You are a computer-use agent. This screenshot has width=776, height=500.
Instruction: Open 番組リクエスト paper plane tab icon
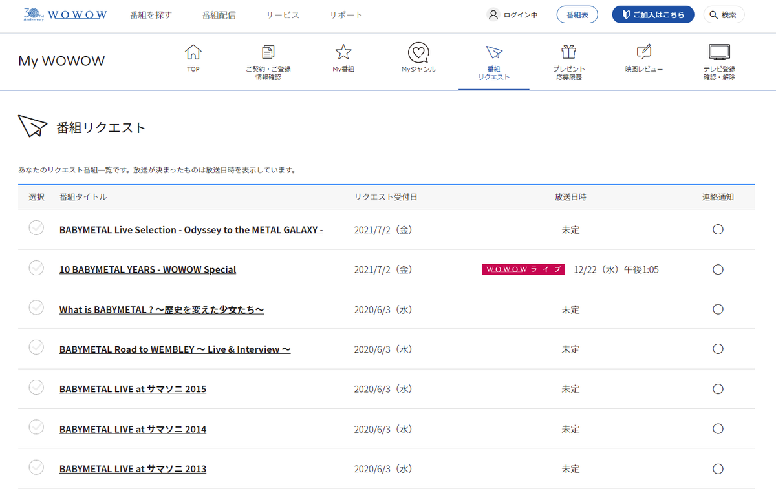tap(494, 52)
